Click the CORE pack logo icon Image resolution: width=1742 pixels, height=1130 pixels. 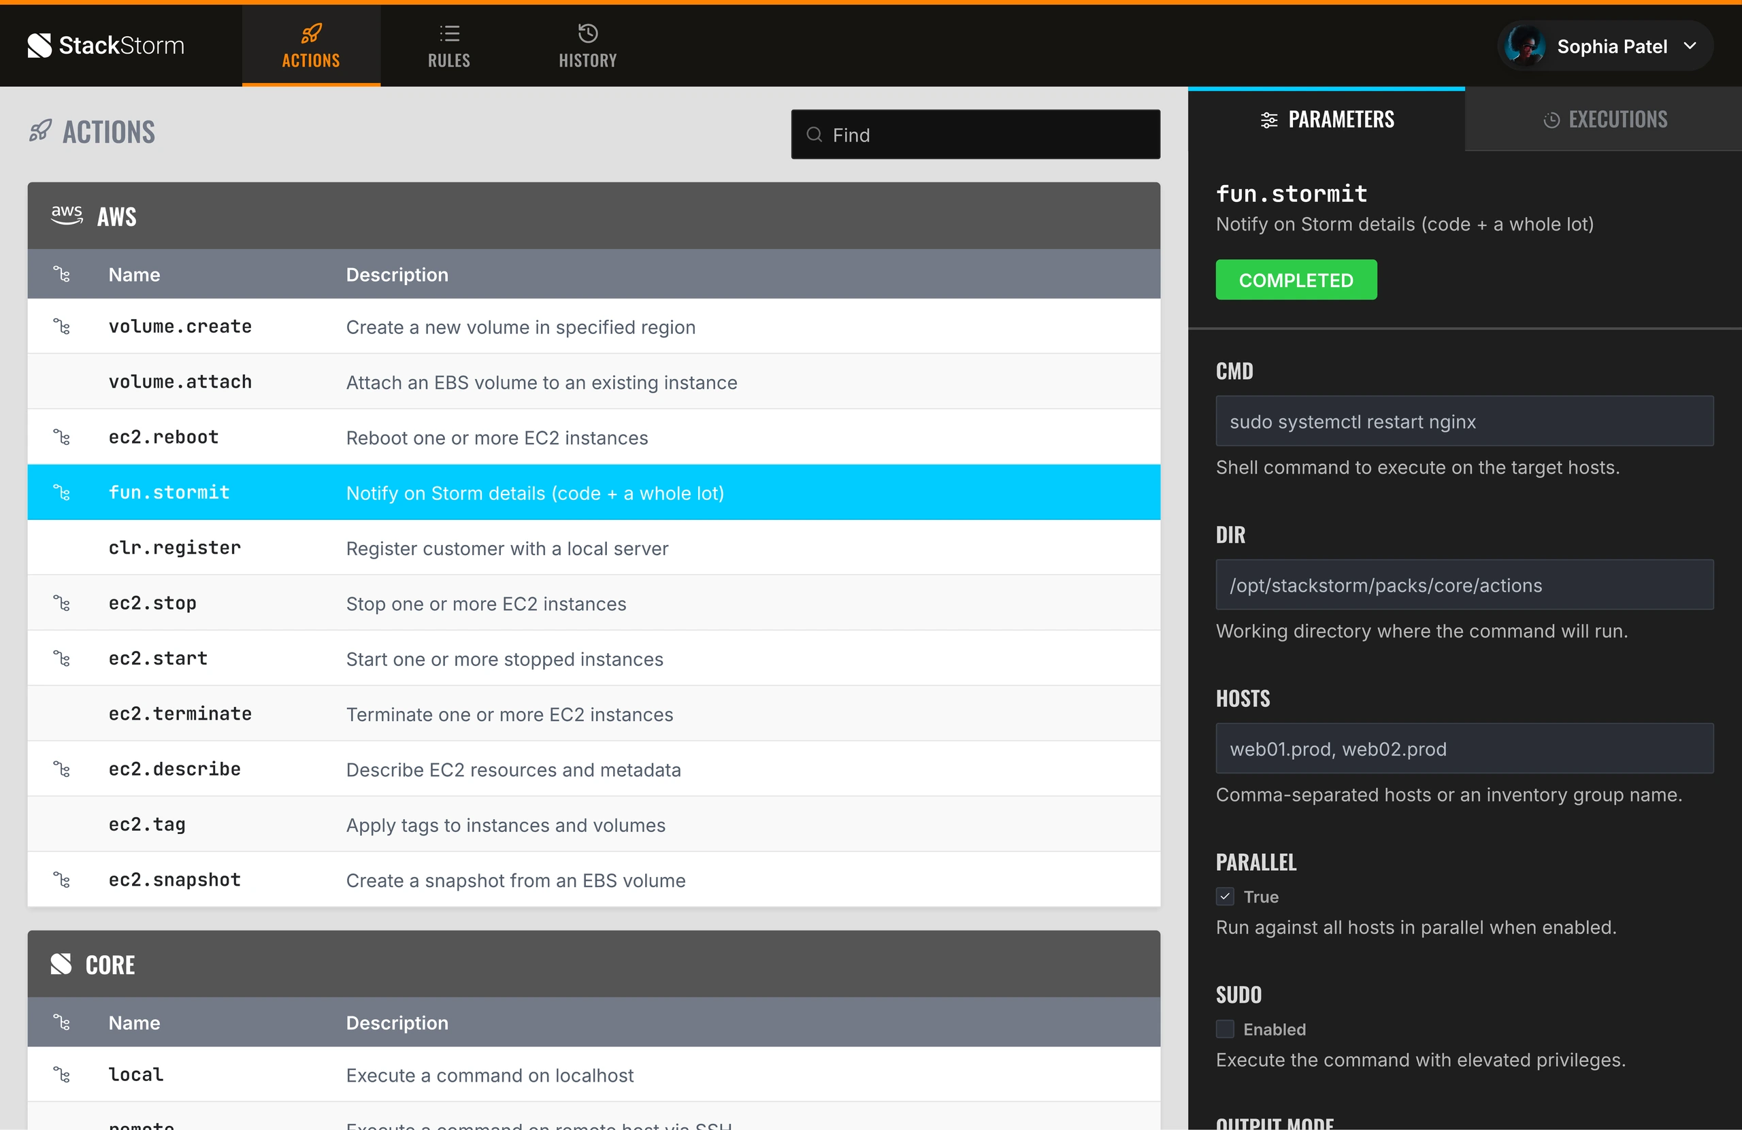point(61,964)
